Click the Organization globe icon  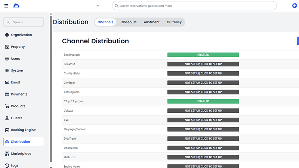[7, 35]
